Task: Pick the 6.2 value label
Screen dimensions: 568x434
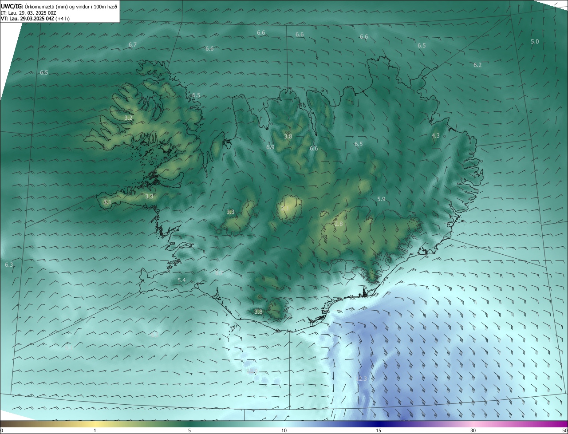Action: 477,65
